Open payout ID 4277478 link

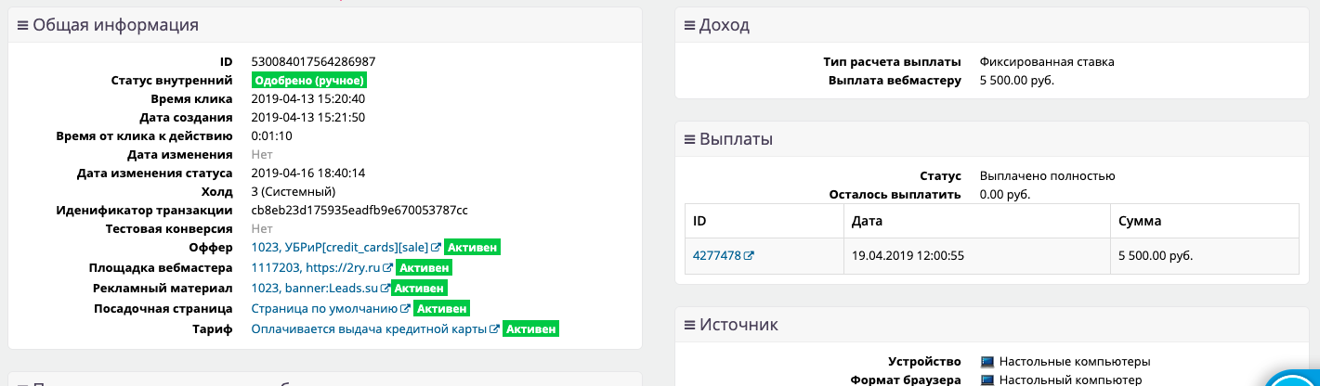(716, 256)
